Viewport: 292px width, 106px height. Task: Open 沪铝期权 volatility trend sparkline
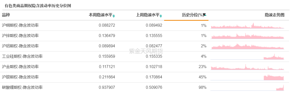click(x=247, y=47)
